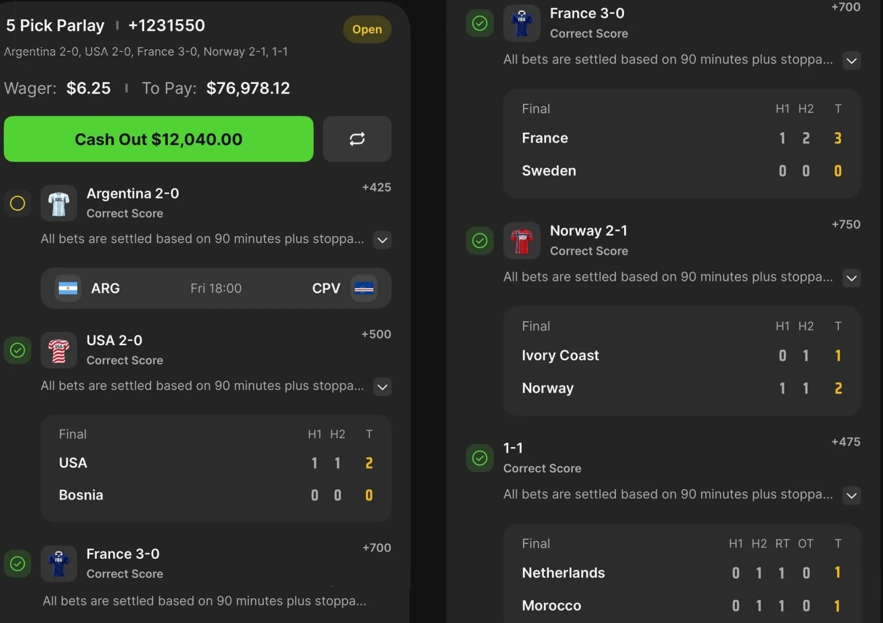883x623 pixels.
Task: Click the refresh cash out icon button
Action: [357, 139]
